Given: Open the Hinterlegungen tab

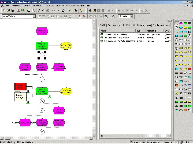Looking at the screenshot, I should click(x=144, y=25).
